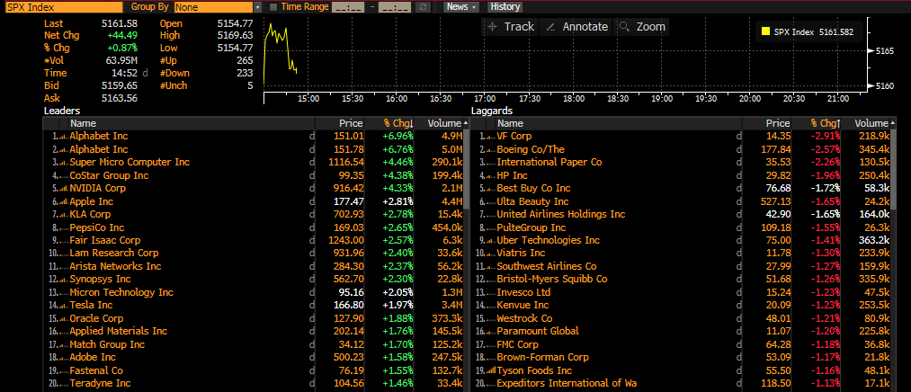Click the refresh icon beside the time range
Viewport: 911px width, 392px height.
(424, 6)
